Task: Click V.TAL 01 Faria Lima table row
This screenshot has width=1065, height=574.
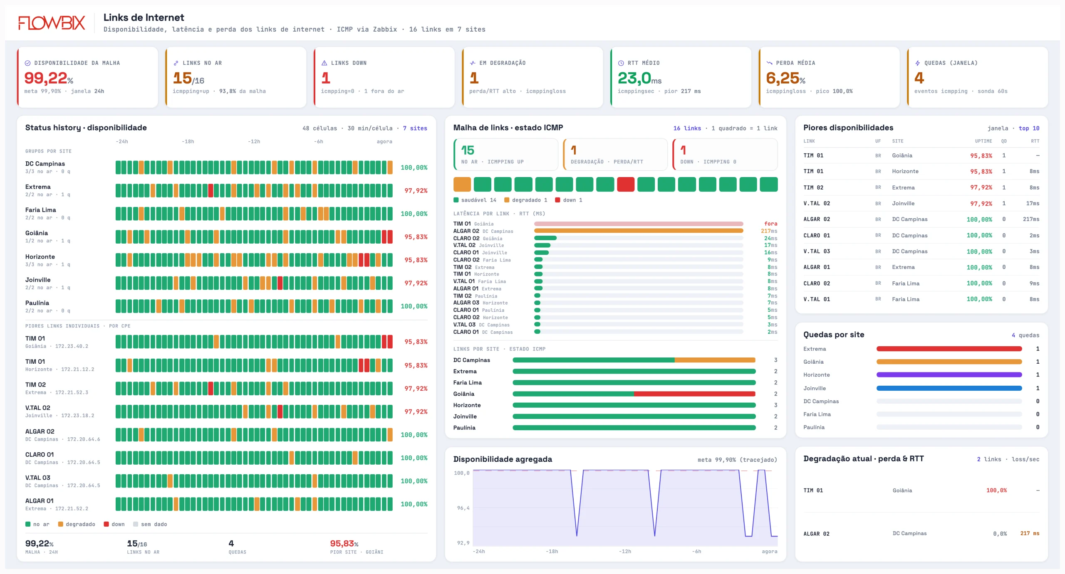Action: [921, 299]
